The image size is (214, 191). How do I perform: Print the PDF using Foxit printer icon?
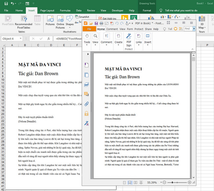point(101,23)
